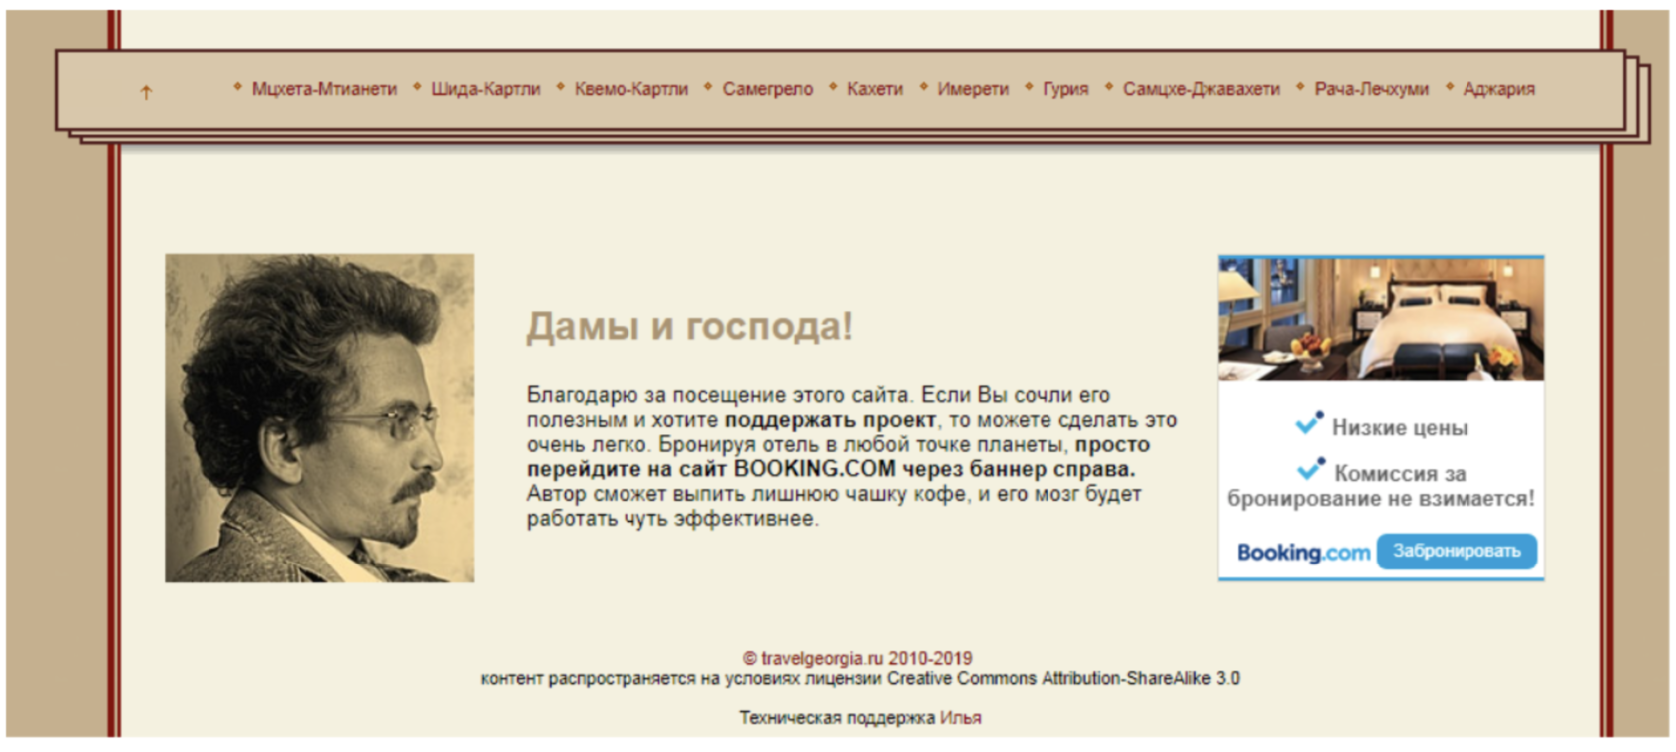Select Самегрело in the navigation bar
This screenshot has height=752, width=1676.
(767, 89)
